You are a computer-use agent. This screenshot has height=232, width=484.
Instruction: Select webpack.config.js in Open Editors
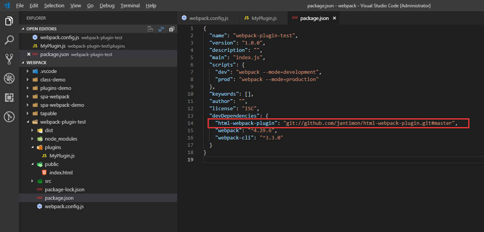click(98, 38)
